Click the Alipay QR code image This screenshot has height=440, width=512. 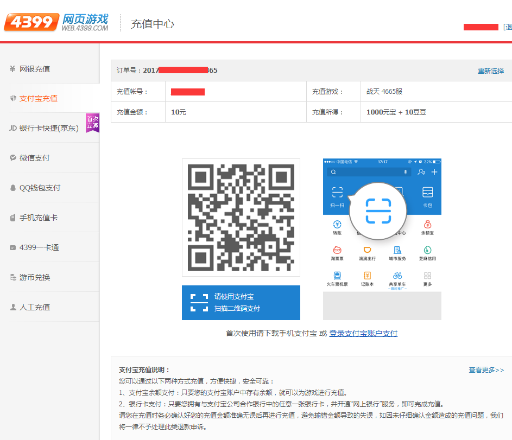[x=241, y=218]
